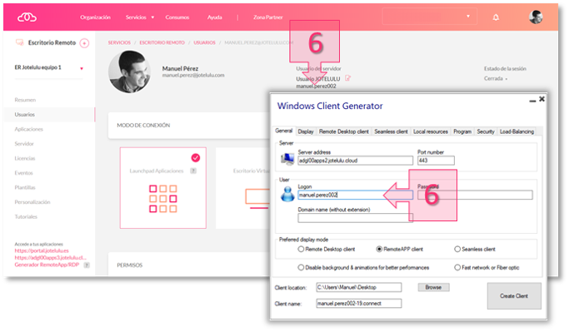Click the USUARIOS breadcrumb link
Viewport: 569px width, 332px height.
(x=204, y=42)
